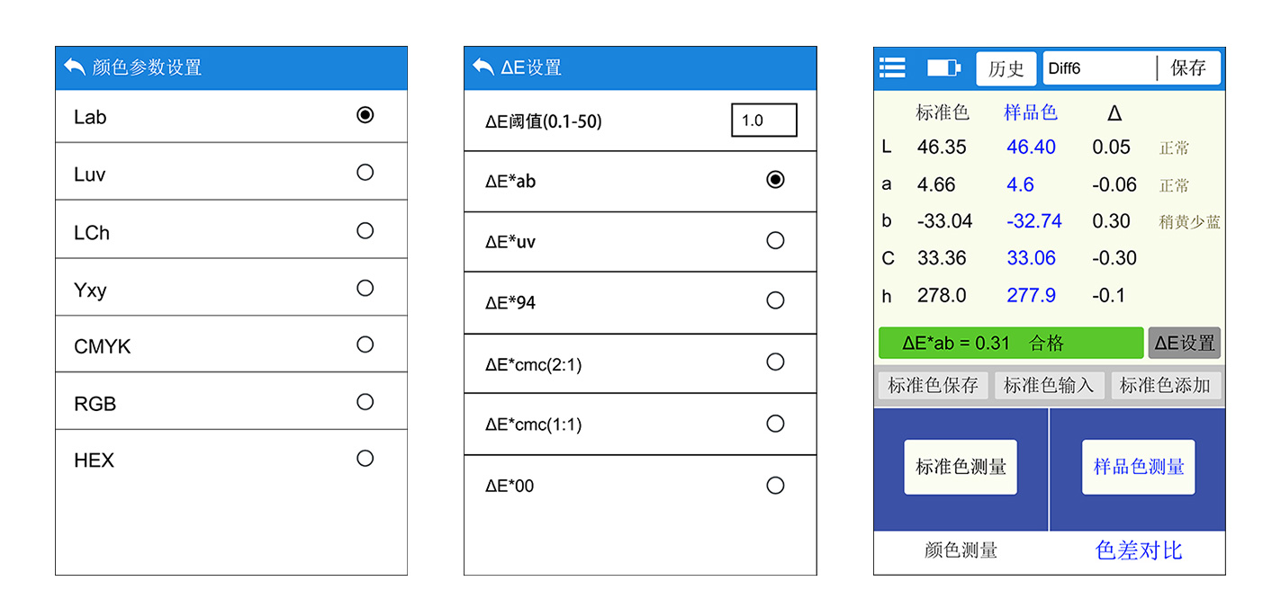Click the delta L value 0.05

[x=1112, y=148]
